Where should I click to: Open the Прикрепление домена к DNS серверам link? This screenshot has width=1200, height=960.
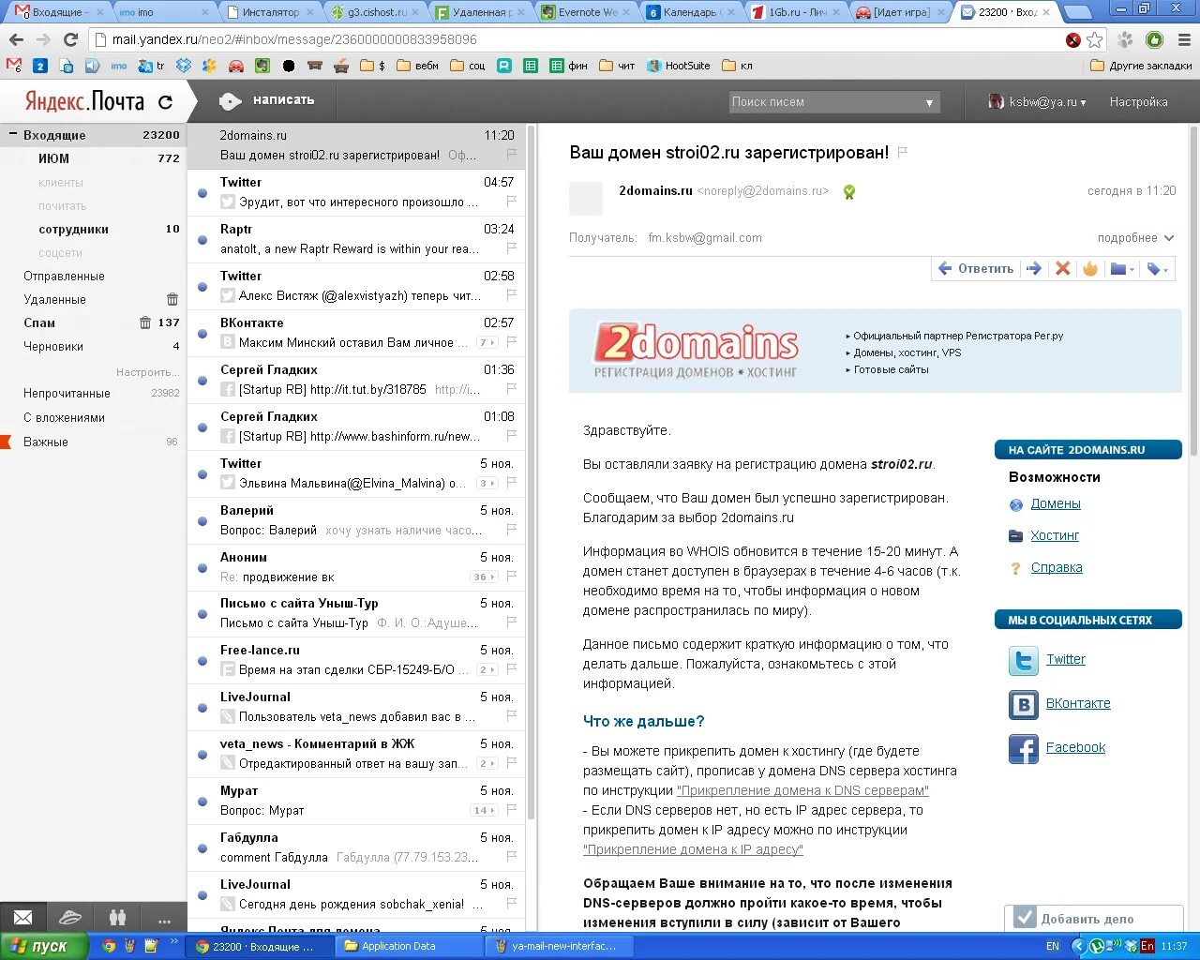[802, 790]
